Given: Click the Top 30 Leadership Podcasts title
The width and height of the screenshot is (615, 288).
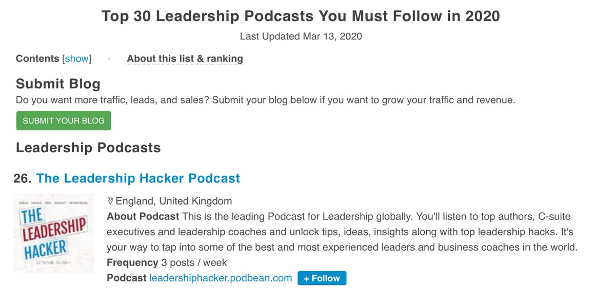Looking at the screenshot, I should point(301,16).
